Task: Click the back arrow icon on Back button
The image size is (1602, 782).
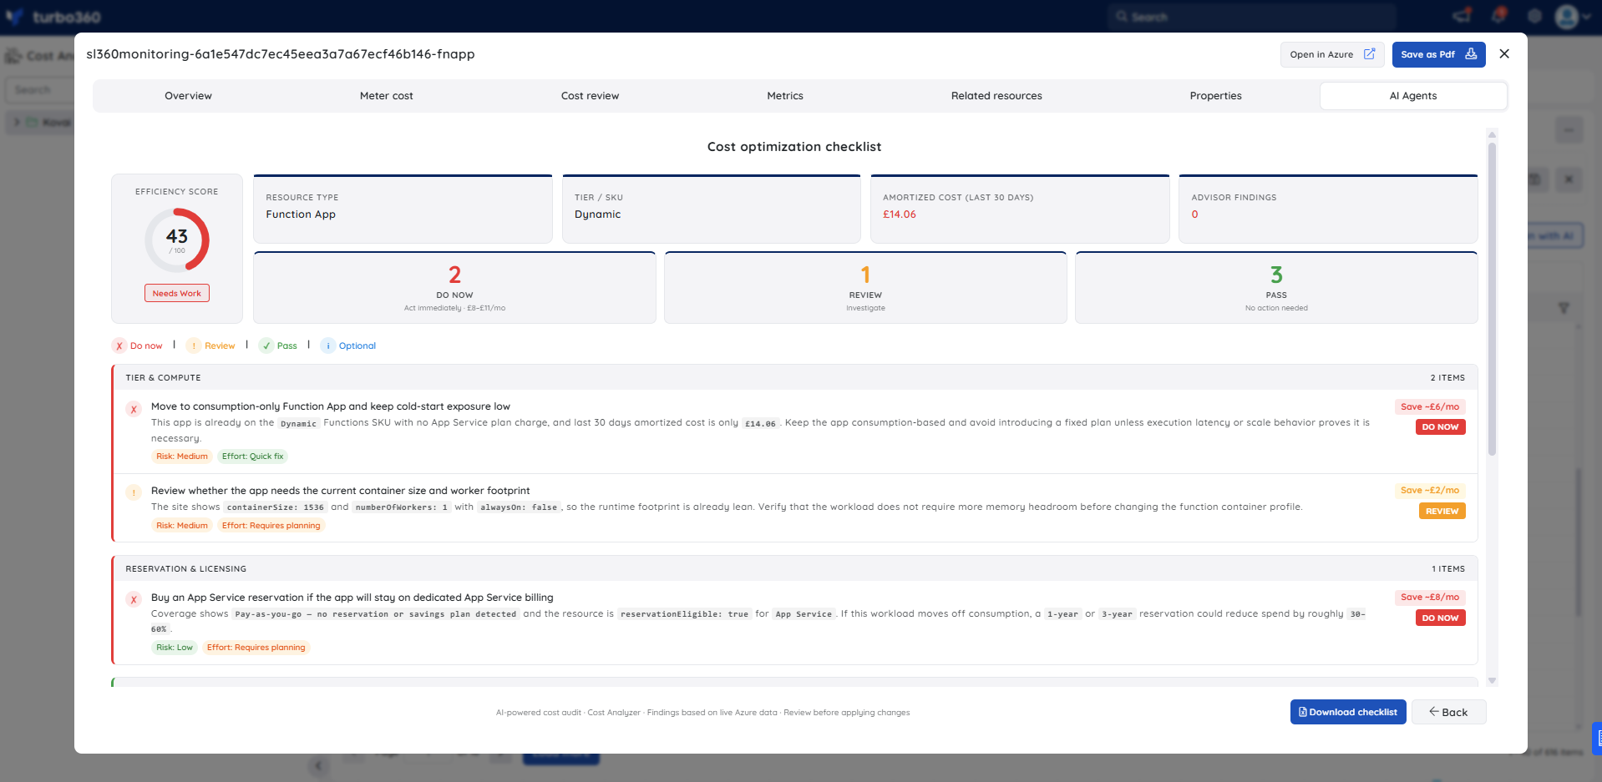Action: (x=1433, y=712)
